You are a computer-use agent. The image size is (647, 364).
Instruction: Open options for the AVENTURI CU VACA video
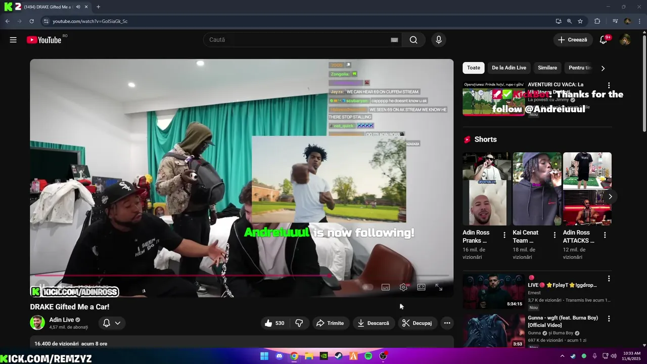[x=609, y=85]
